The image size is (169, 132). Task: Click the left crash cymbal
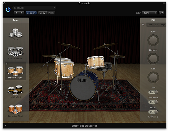tap(69, 46)
